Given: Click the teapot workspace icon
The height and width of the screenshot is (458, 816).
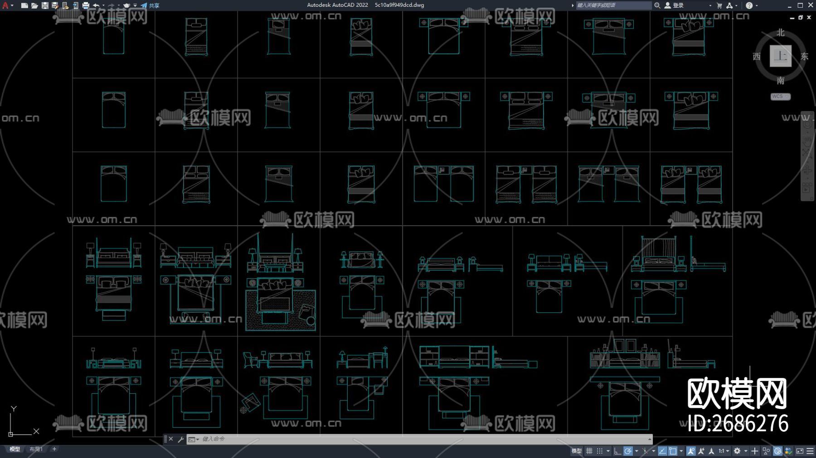Looking at the screenshot, I should 126,5.
